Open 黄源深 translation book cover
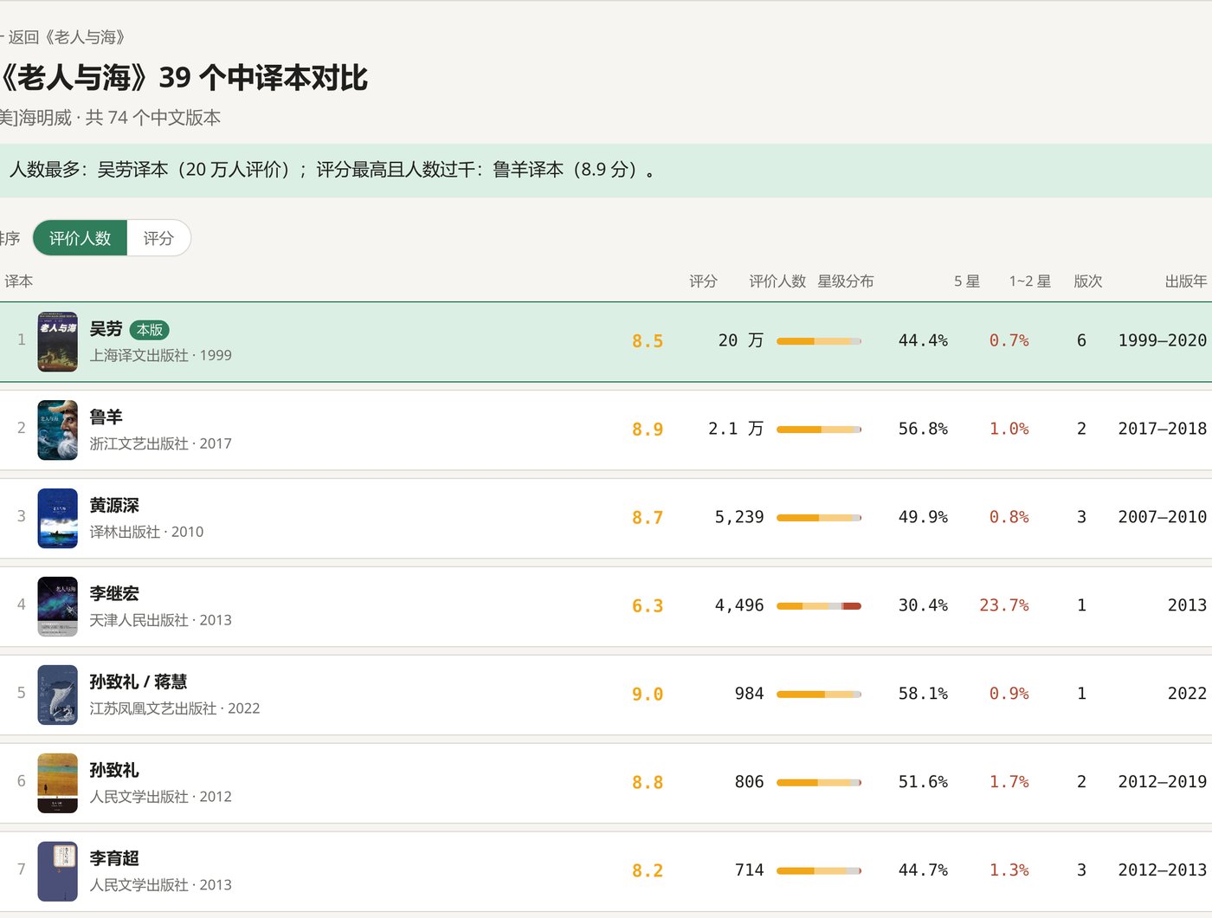Viewport: 1212px width, 918px height. (x=58, y=519)
